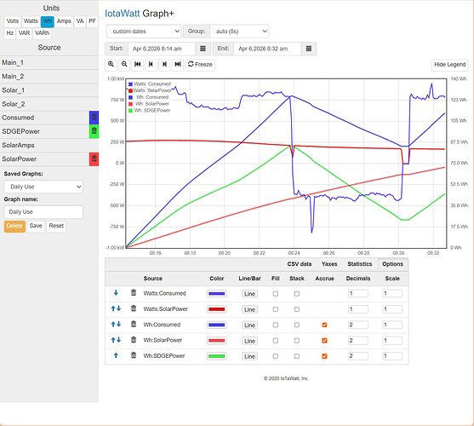Move Watts:Consumed row down with its arrow

(116, 292)
